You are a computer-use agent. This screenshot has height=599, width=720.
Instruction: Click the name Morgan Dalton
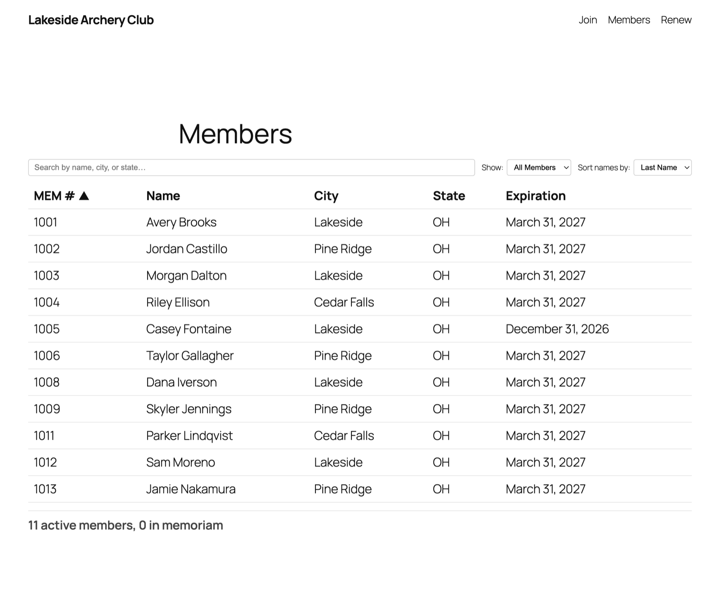pyautogui.click(x=186, y=275)
